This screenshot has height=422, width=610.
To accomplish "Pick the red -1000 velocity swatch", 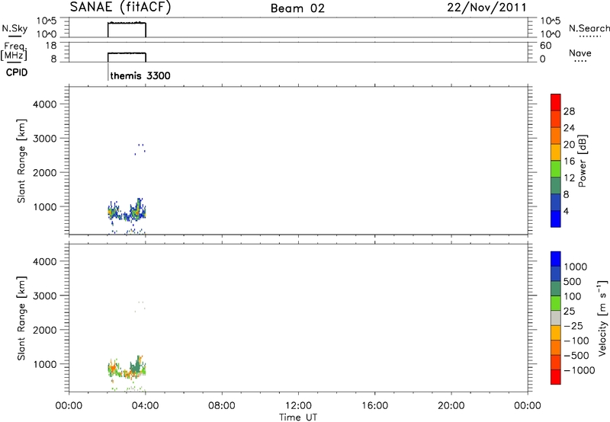I will (556, 377).
